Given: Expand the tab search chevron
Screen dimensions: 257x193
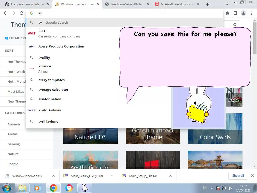Looking at the screenshot, I should (227, 4).
